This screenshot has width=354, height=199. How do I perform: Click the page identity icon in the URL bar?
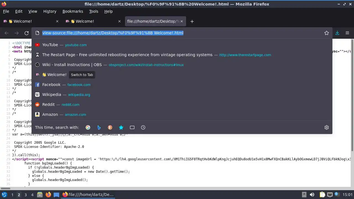pos(37,33)
